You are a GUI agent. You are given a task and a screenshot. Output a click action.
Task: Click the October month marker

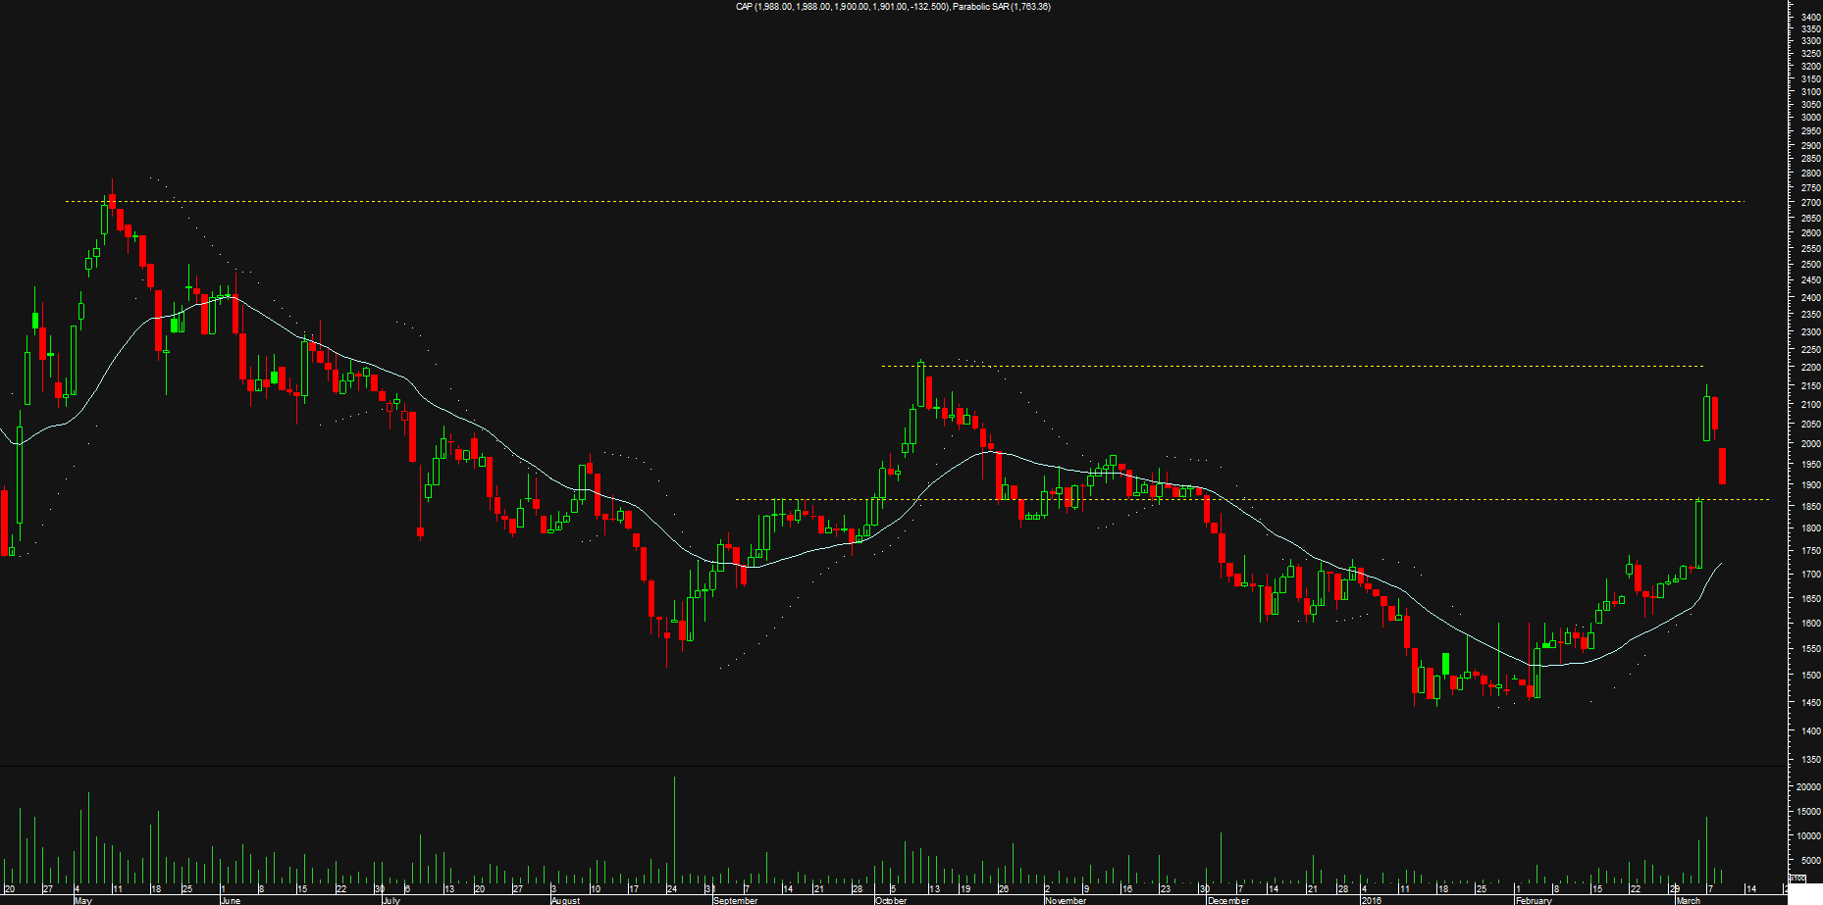click(x=891, y=900)
